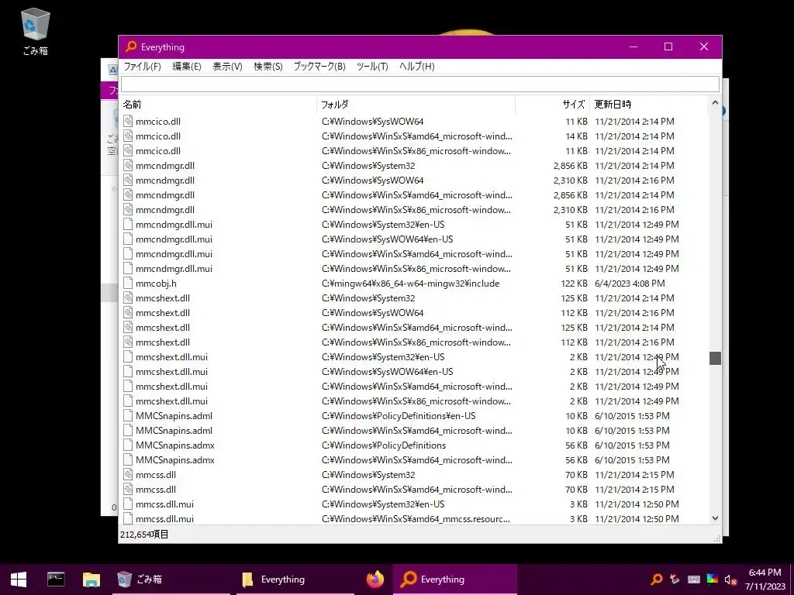Open Command Prompt from the taskbar
The height and width of the screenshot is (595, 794).
[x=56, y=580]
